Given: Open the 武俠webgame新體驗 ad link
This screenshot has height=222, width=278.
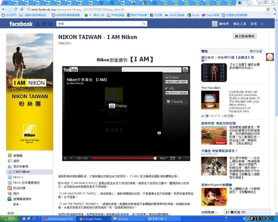Looking at the screenshot, I should point(216,185).
